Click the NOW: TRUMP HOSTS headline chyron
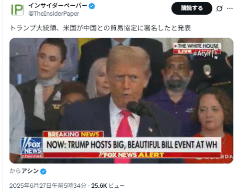The height and width of the screenshot is (193, 239). click(132, 145)
